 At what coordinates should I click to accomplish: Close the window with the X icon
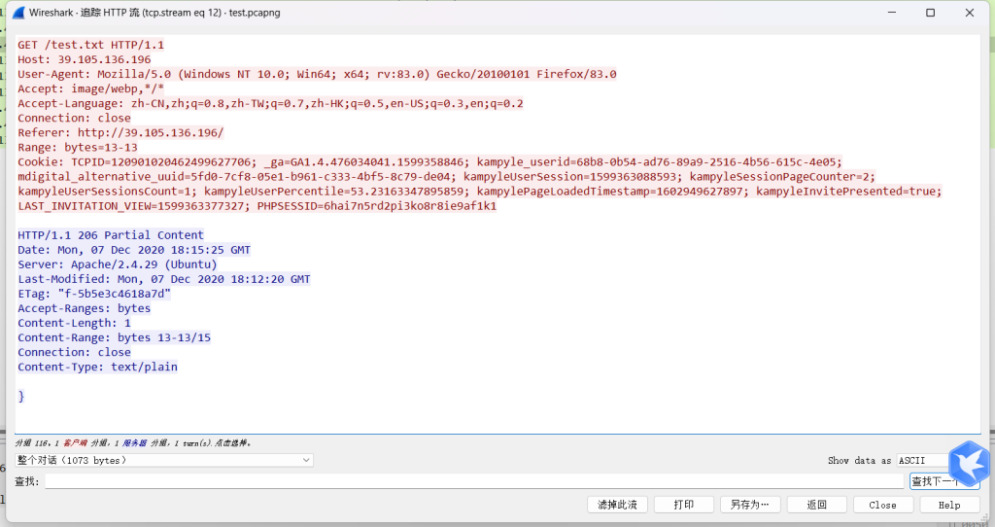tap(970, 14)
